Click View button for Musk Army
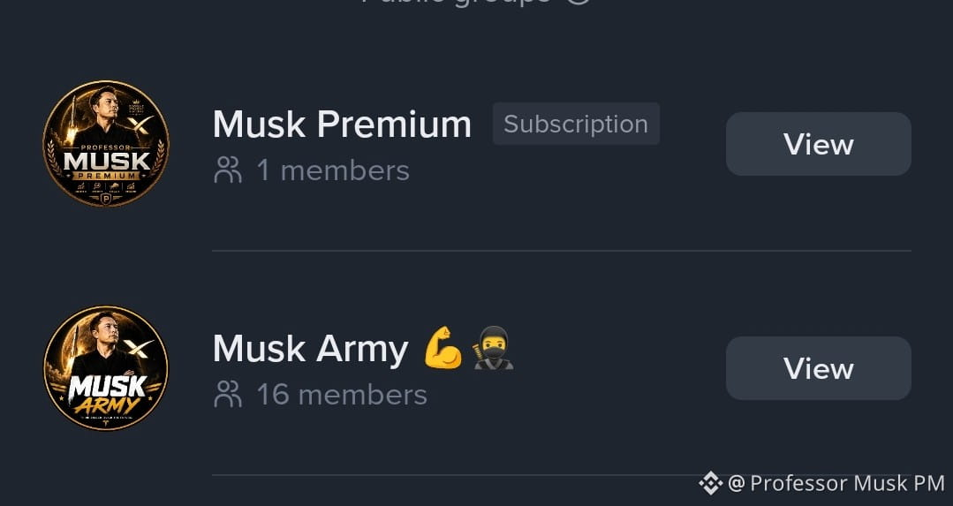The width and height of the screenshot is (953, 506). click(818, 368)
